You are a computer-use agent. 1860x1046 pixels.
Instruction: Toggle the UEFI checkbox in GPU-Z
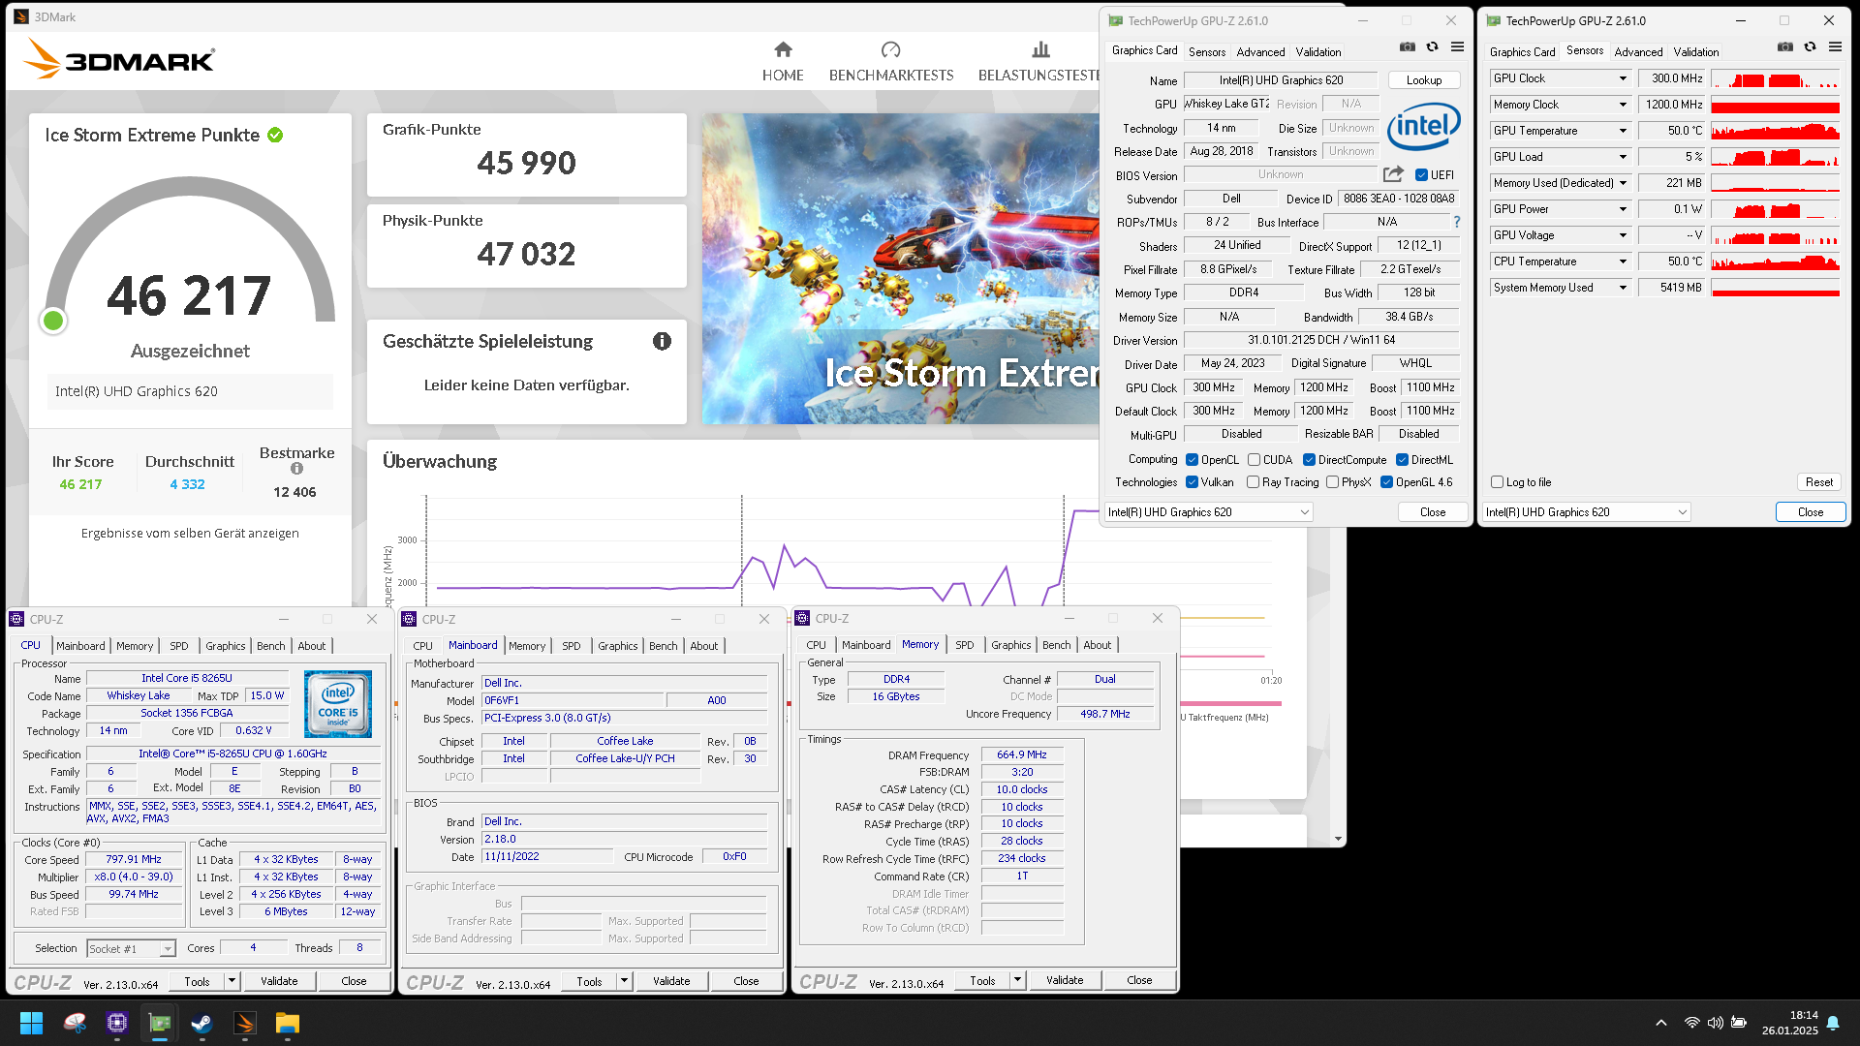coord(1421,175)
